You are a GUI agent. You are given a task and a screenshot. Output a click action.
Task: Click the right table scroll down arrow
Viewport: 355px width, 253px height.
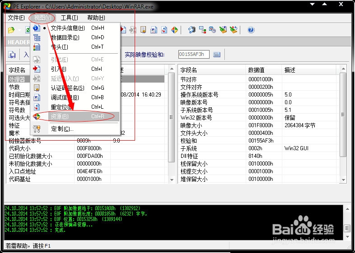coord(343,180)
